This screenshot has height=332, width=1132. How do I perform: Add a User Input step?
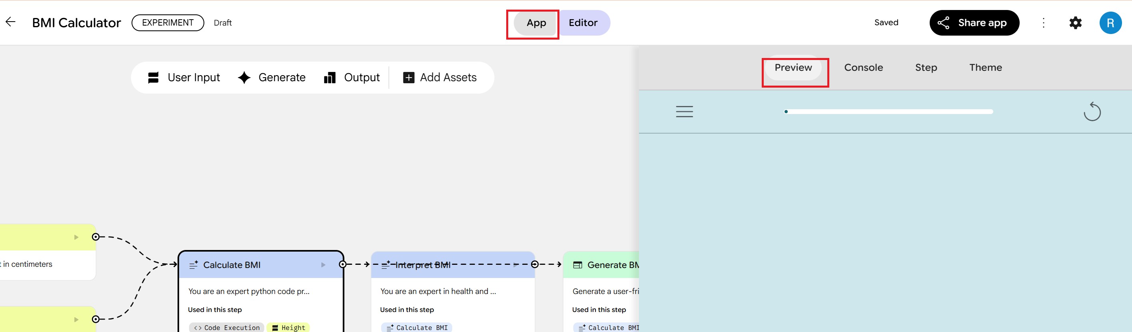(184, 77)
